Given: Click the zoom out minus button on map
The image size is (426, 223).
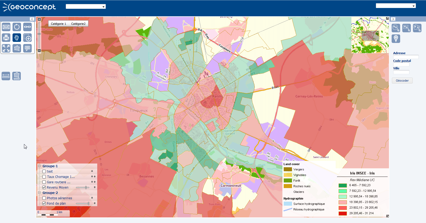Looking at the screenshot, I should pos(39,50).
